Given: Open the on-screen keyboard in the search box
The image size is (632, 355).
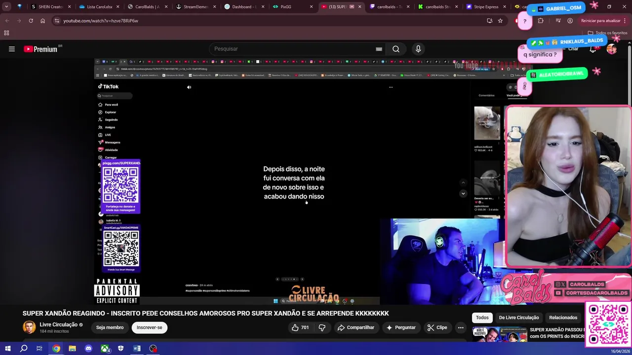Looking at the screenshot, I should point(379,49).
